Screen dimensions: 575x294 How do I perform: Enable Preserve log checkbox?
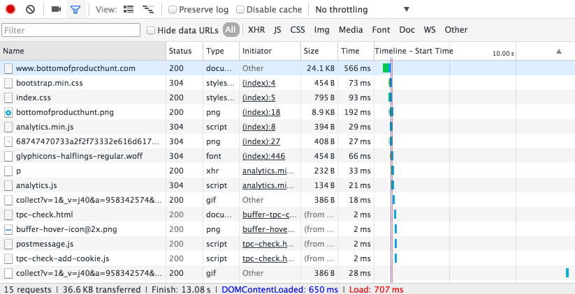[x=173, y=10]
